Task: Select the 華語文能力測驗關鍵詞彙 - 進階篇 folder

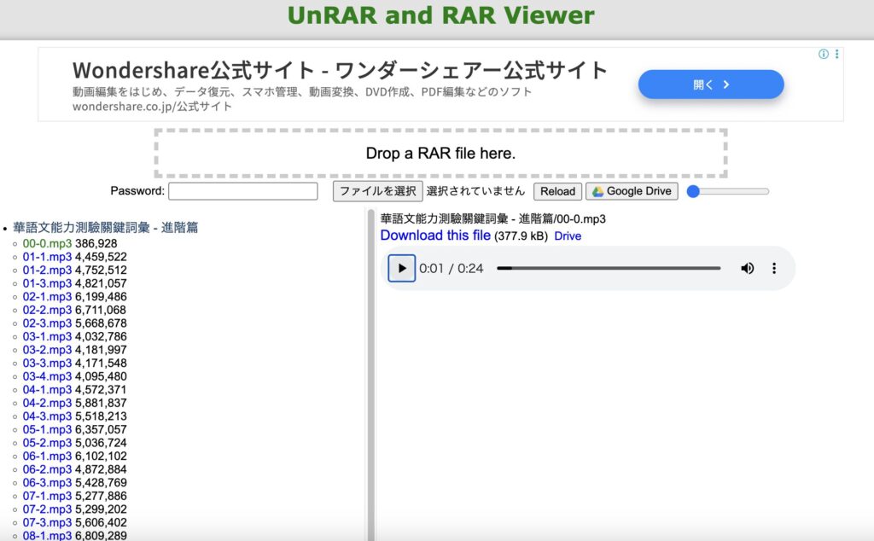Action: 106,228
